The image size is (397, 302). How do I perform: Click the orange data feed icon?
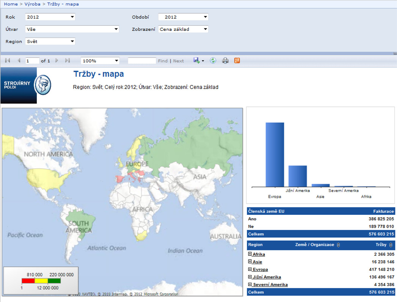click(x=237, y=61)
